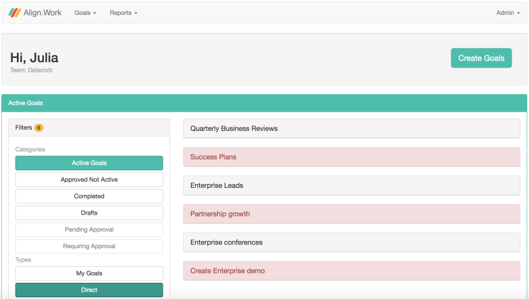Select Pending Approval filter
Image resolution: width=529 pixels, height=299 pixels.
pos(89,230)
